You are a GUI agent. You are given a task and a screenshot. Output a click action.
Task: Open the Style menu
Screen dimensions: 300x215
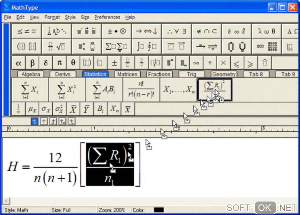(70, 17)
